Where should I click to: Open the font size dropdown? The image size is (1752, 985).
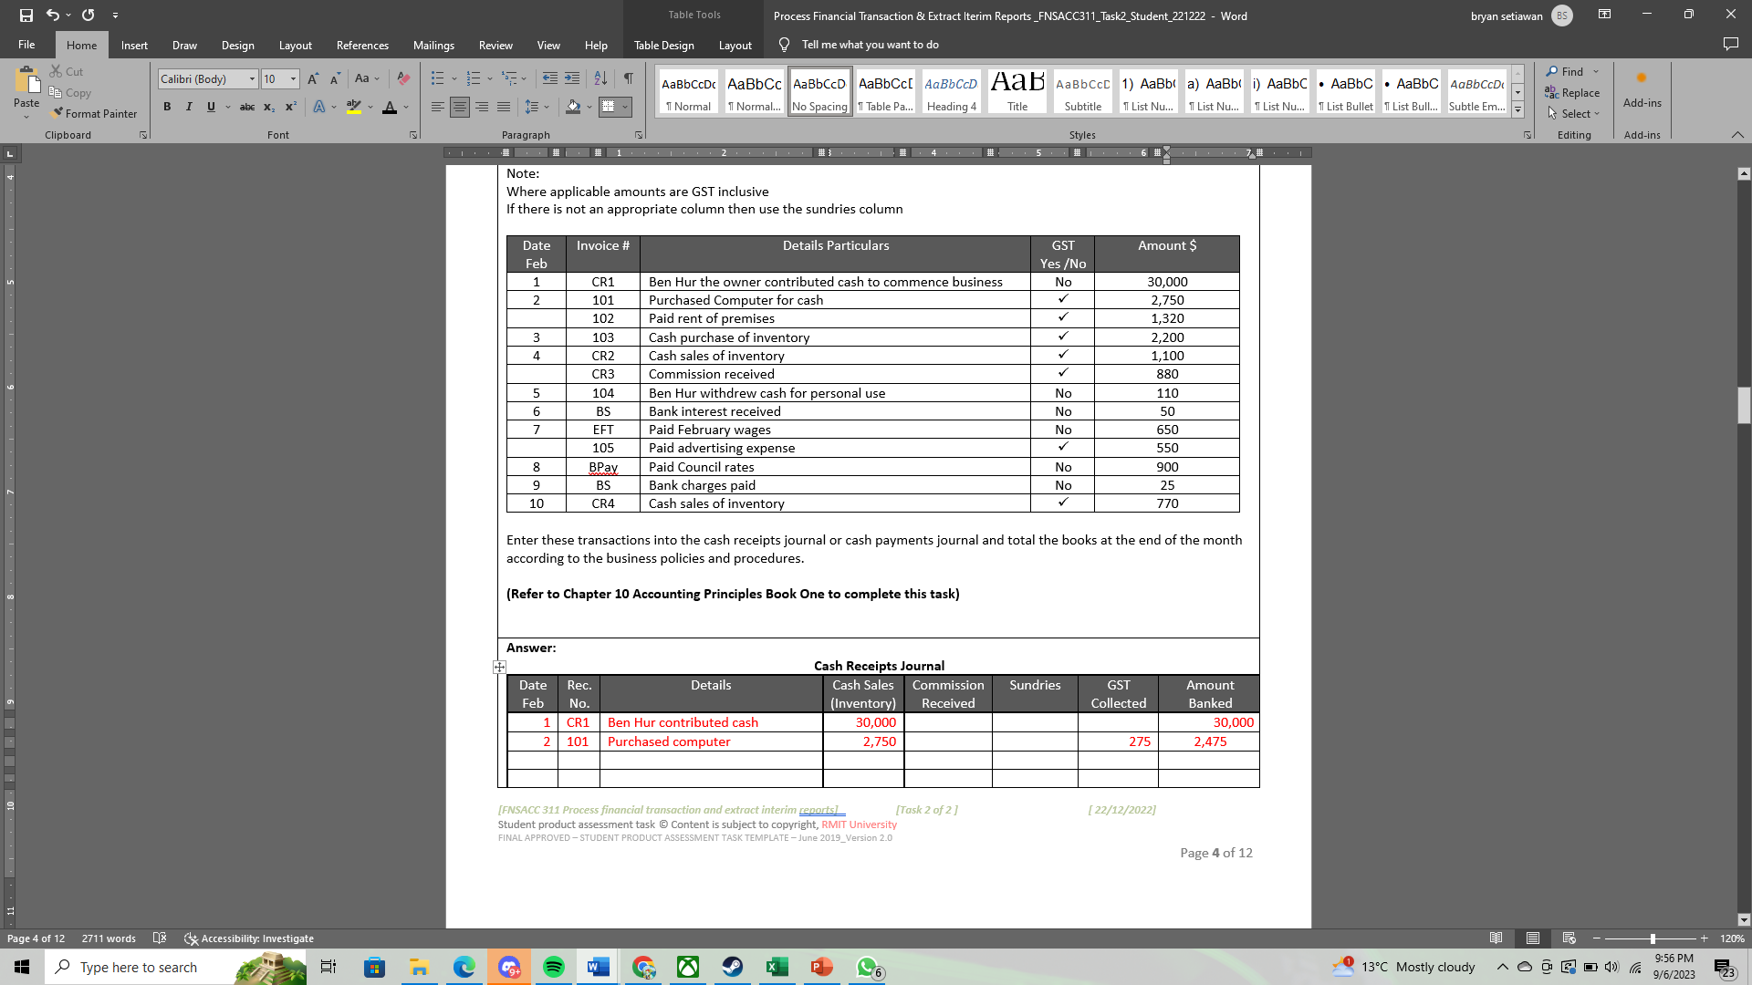pos(293,78)
